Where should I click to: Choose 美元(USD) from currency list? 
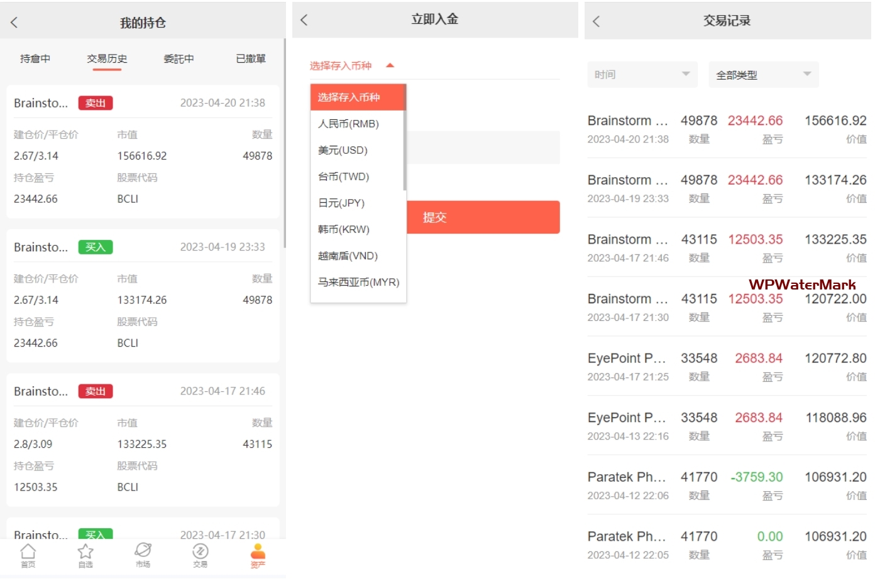343,150
